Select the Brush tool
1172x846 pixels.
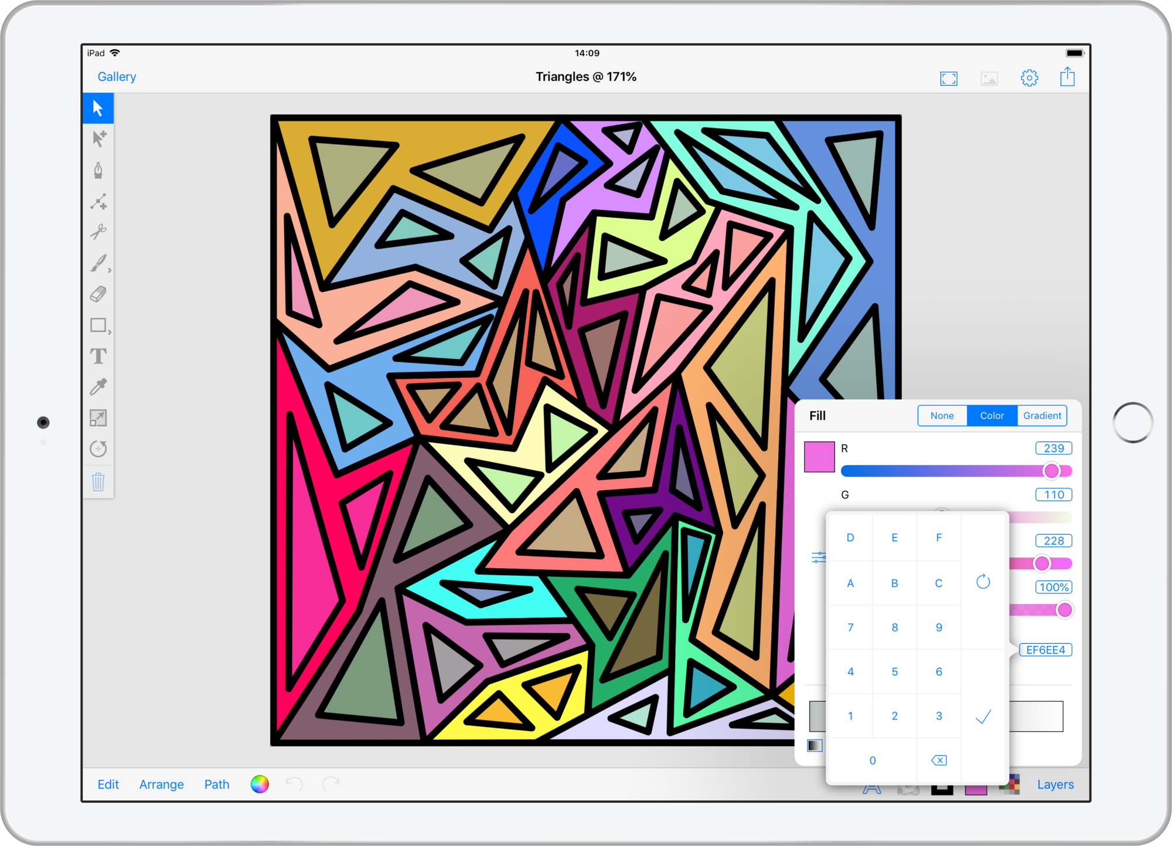(x=98, y=263)
